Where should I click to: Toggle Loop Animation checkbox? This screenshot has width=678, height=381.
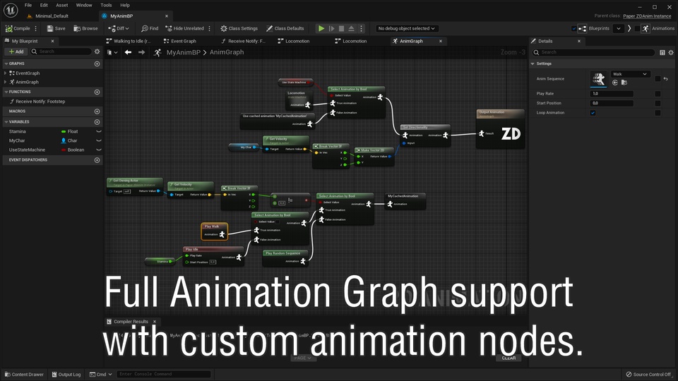coord(593,113)
